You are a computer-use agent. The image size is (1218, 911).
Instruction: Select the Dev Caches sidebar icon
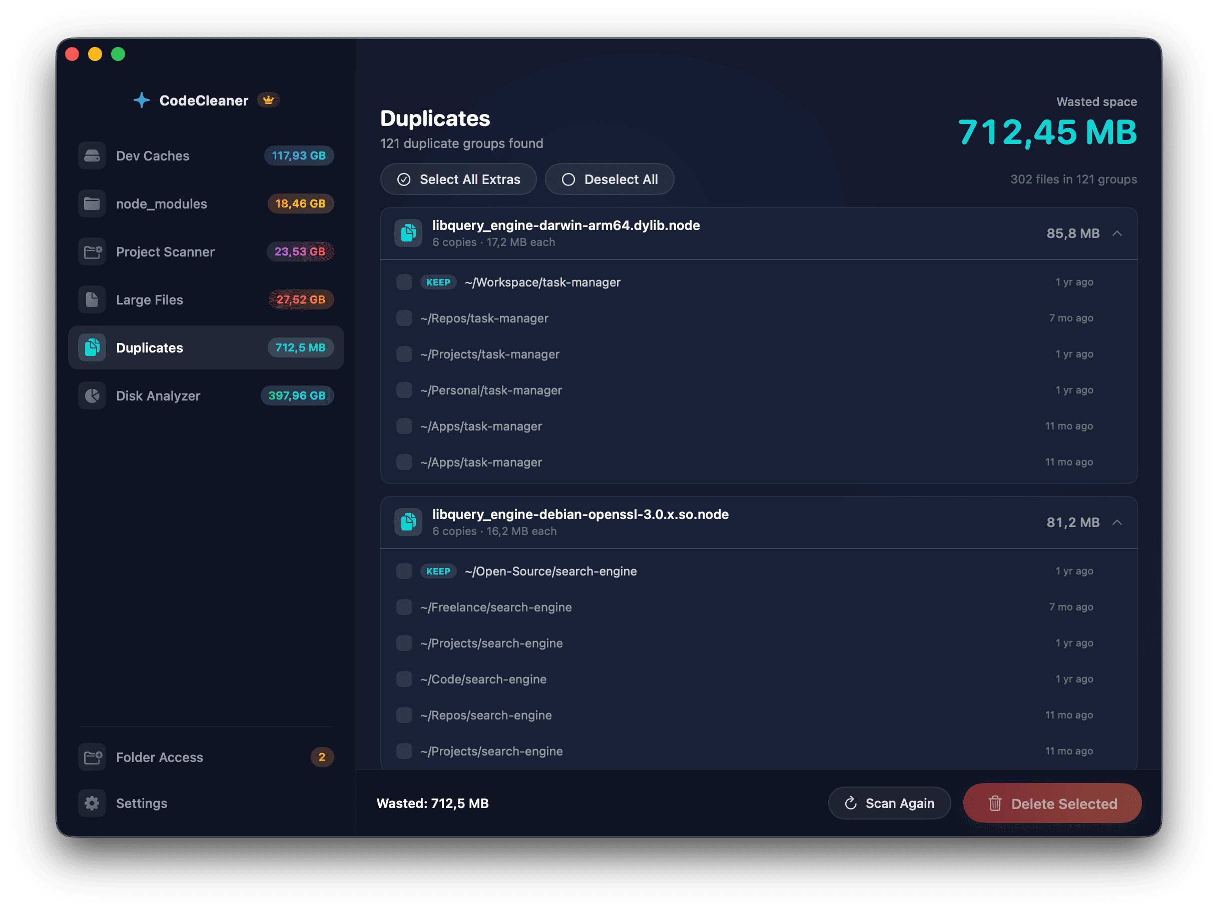pyautogui.click(x=92, y=155)
